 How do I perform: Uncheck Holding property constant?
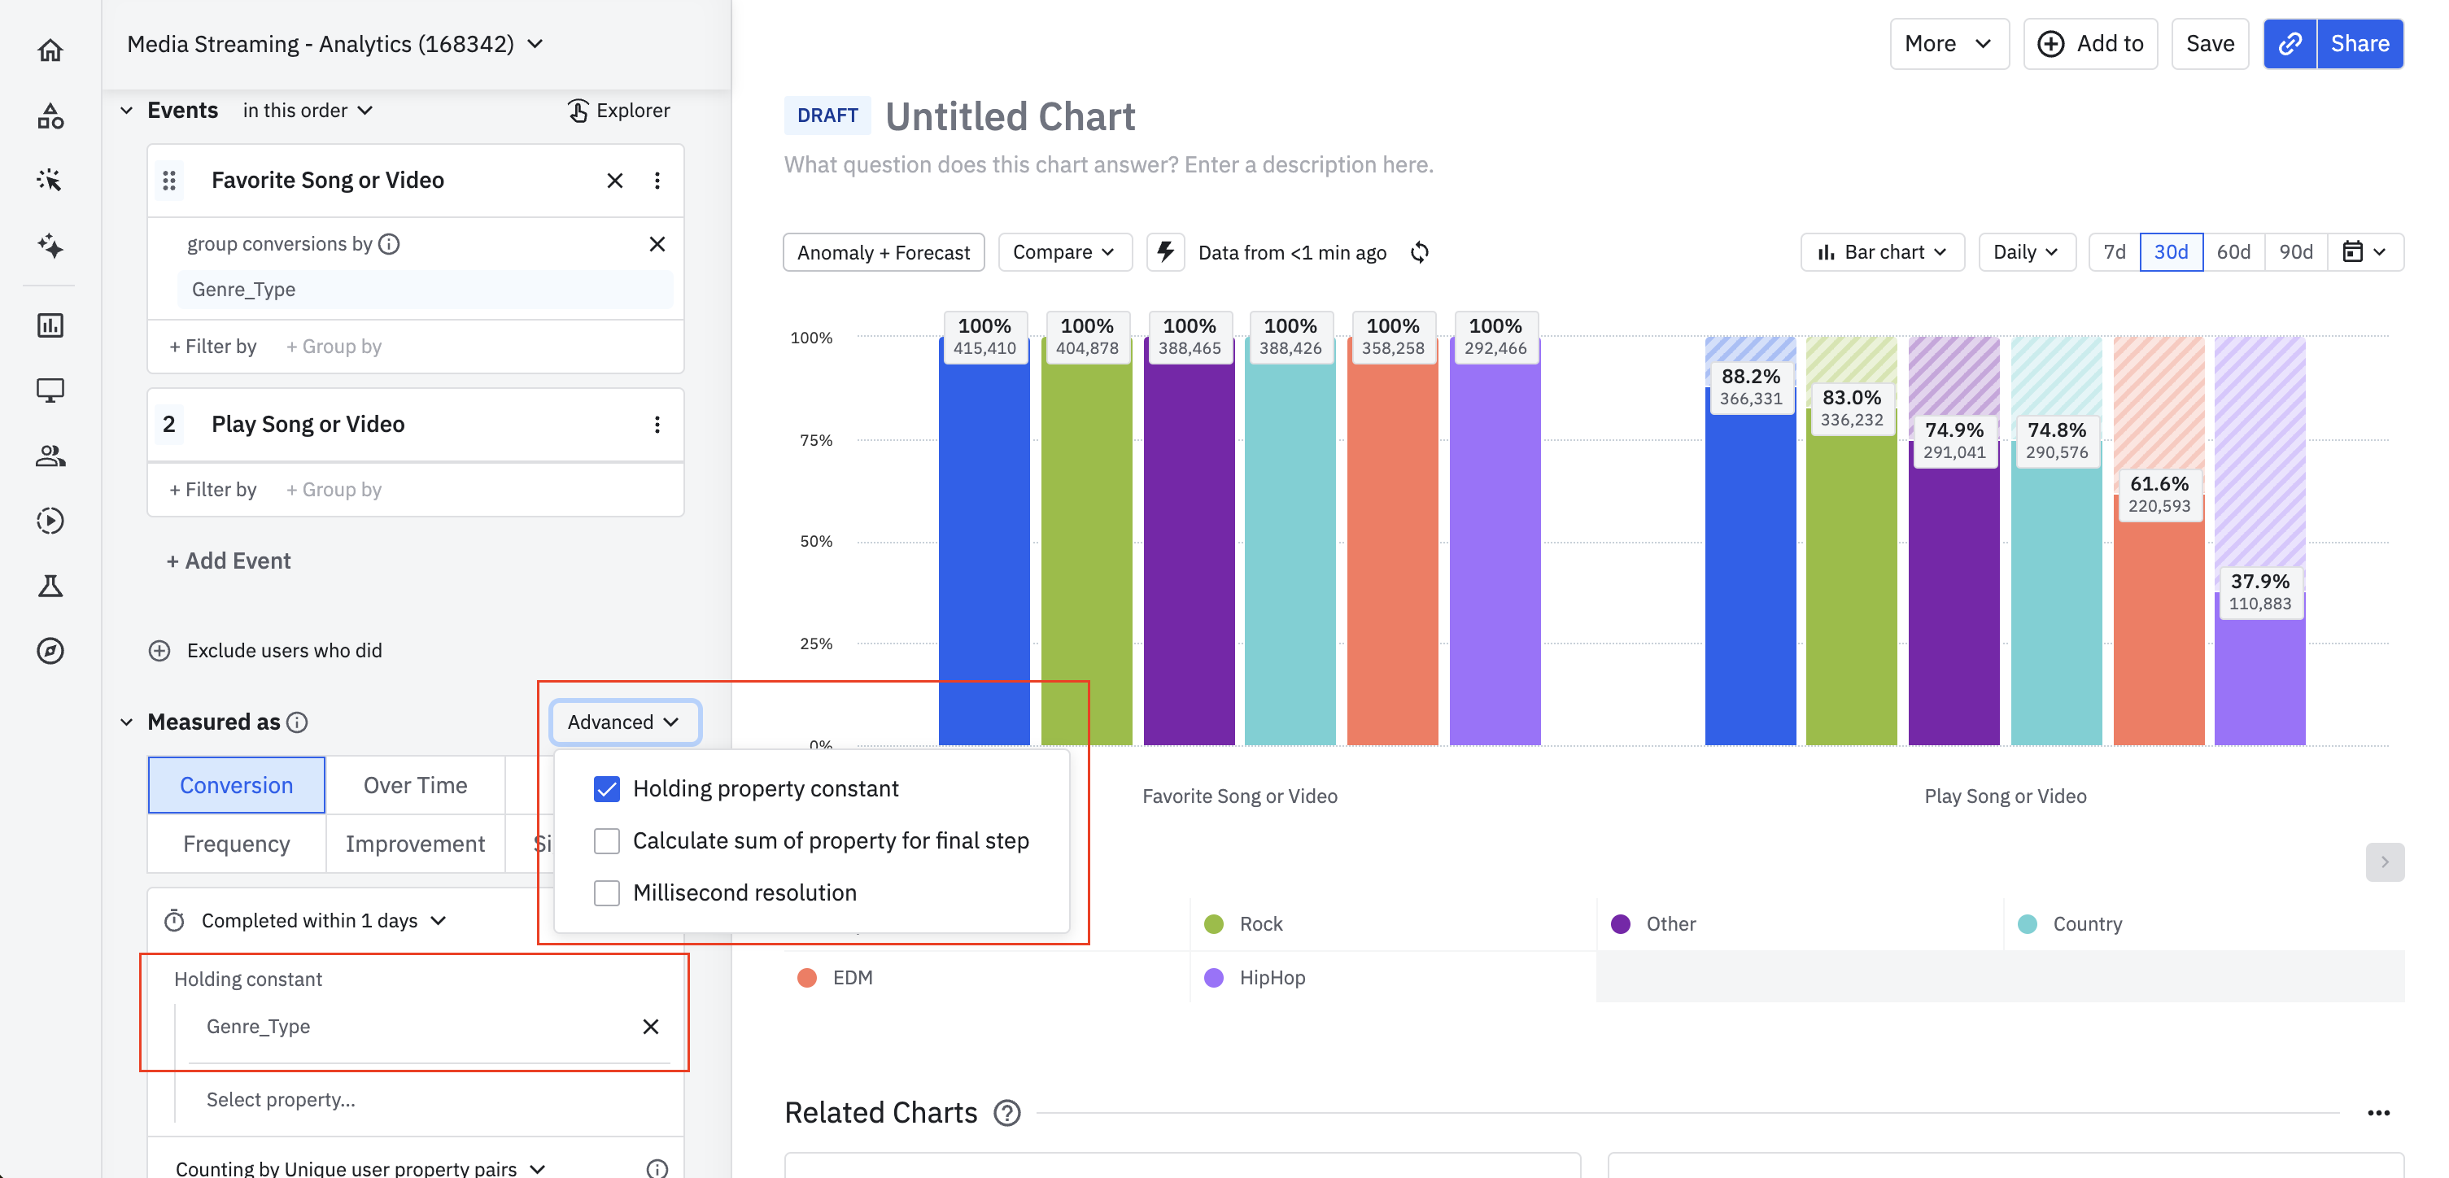pyautogui.click(x=605, y=788)
